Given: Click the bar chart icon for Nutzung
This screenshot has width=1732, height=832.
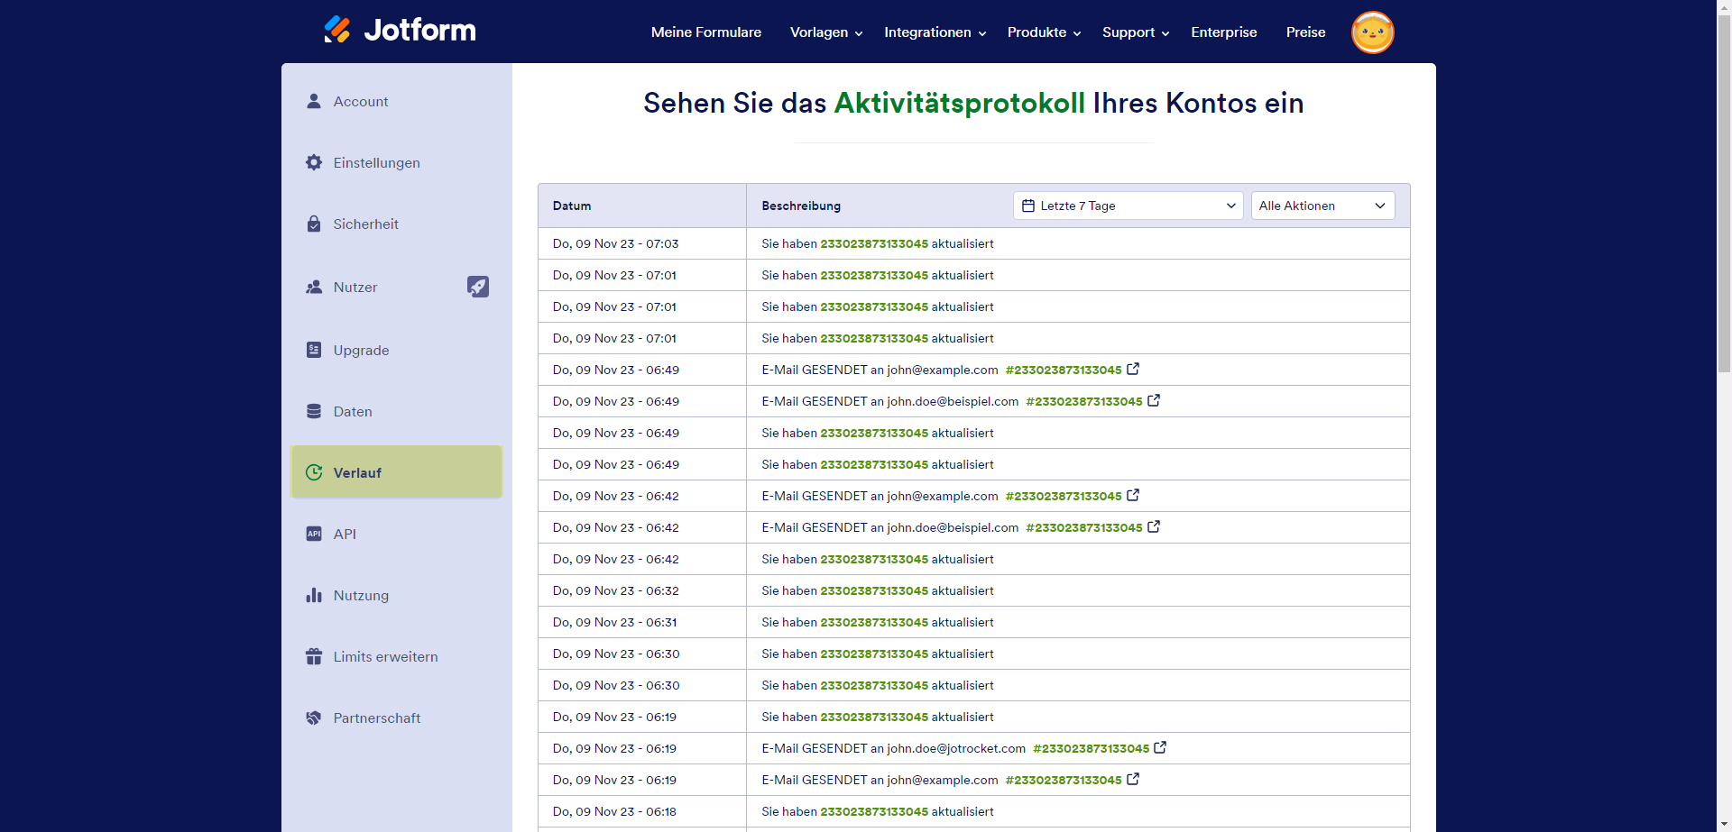Looking at the screenshot, I should pyautogui.click(x=314, y=595).
